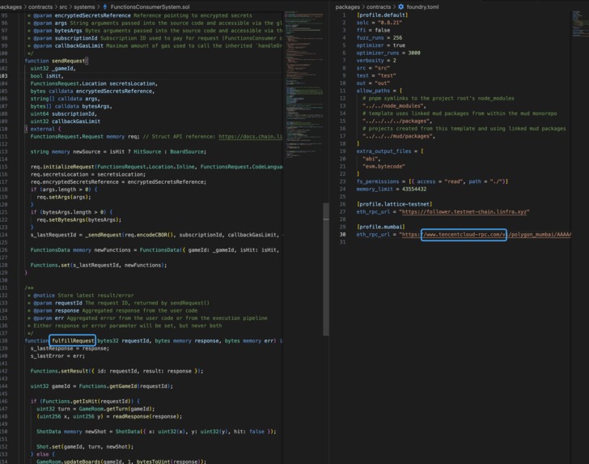Click the left editor's minimap

click(303, 84)
